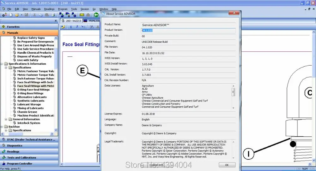
Task: Select the O-Ring Boss Fittings tree item
Action: [x=30, y=93]
